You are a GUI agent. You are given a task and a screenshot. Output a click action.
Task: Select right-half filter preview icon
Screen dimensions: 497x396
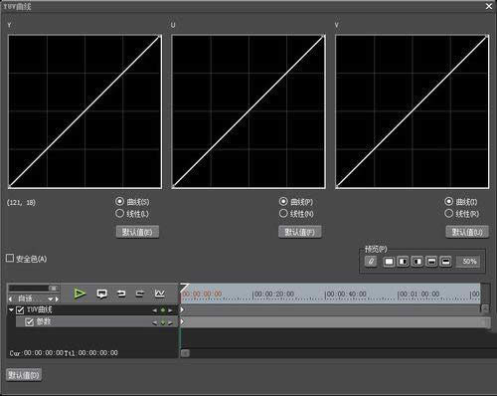(417, 262)
